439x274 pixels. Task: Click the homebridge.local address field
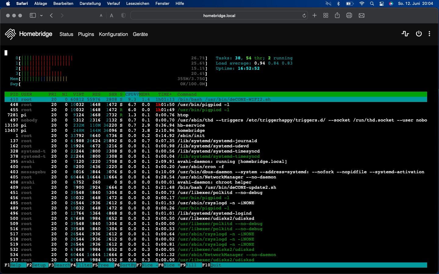219,16
